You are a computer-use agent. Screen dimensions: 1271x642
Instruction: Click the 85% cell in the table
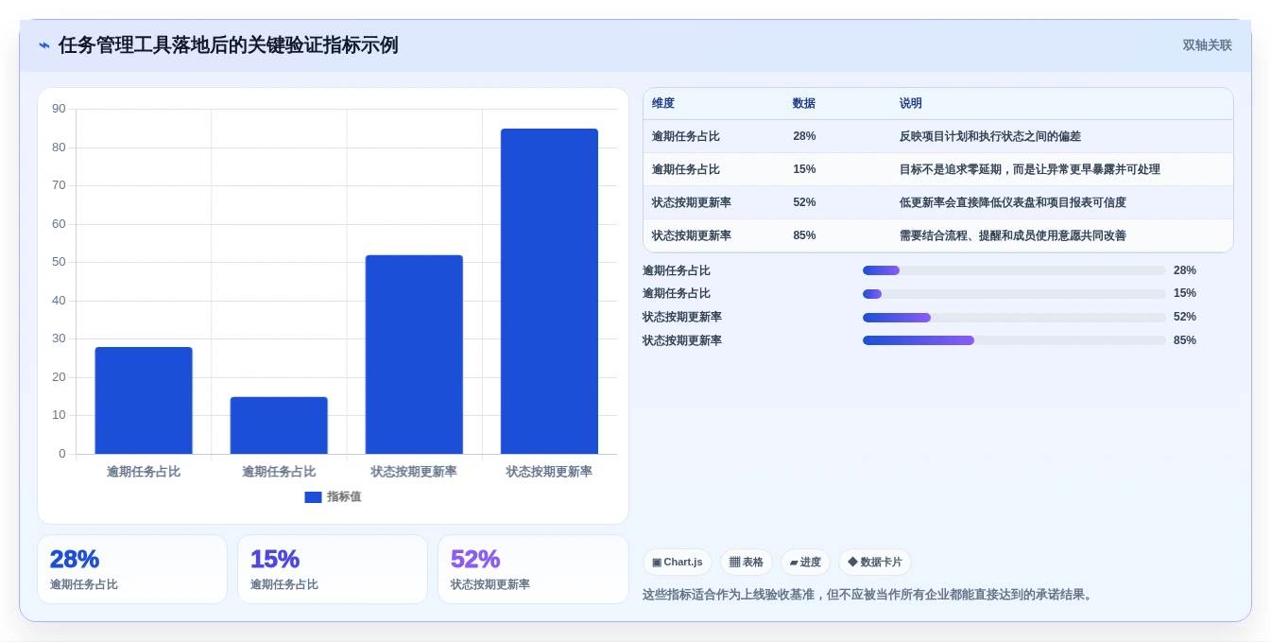(x=804, y=235)
